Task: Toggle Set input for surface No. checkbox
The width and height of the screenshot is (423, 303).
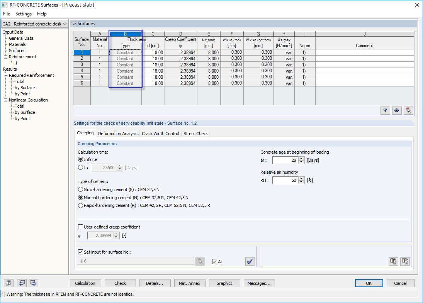Action: [x=80, y=252]
